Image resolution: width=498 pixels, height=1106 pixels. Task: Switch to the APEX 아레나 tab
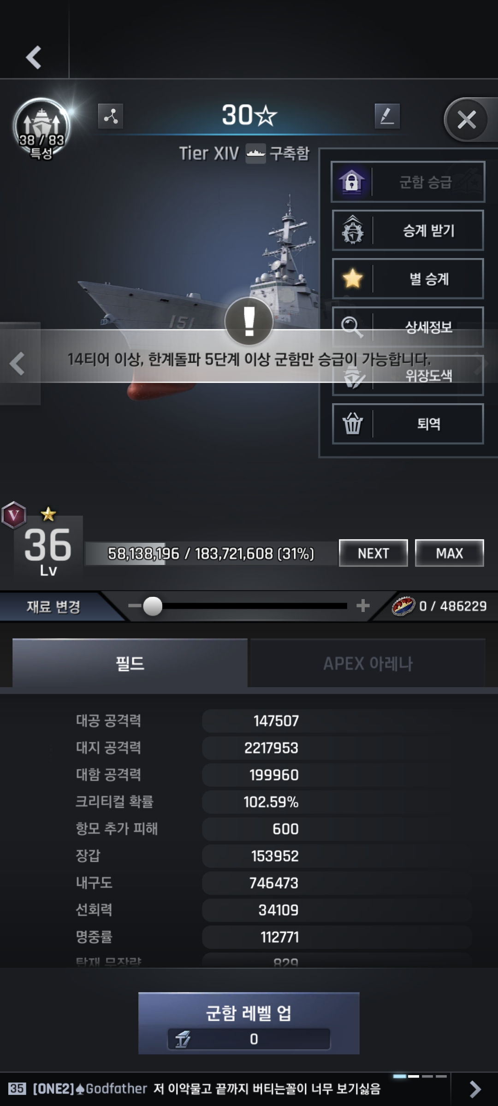click(368, 663)
